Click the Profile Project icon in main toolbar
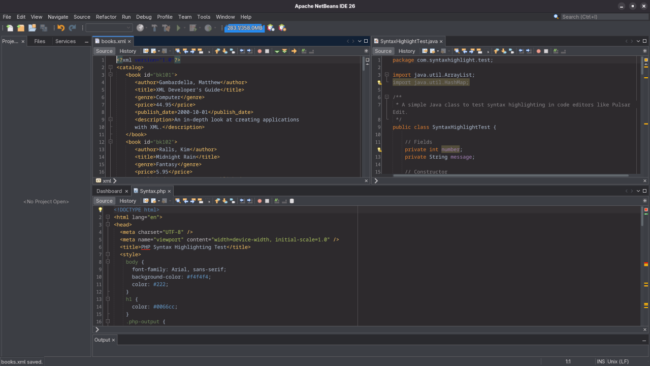 [208, 28]
